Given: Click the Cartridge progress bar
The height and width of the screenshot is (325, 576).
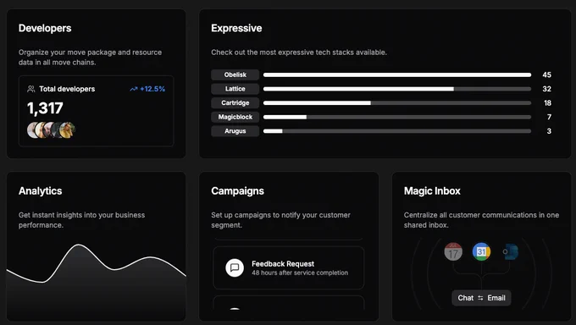Looking at the screenshot, I should click(x=397, y=102).
